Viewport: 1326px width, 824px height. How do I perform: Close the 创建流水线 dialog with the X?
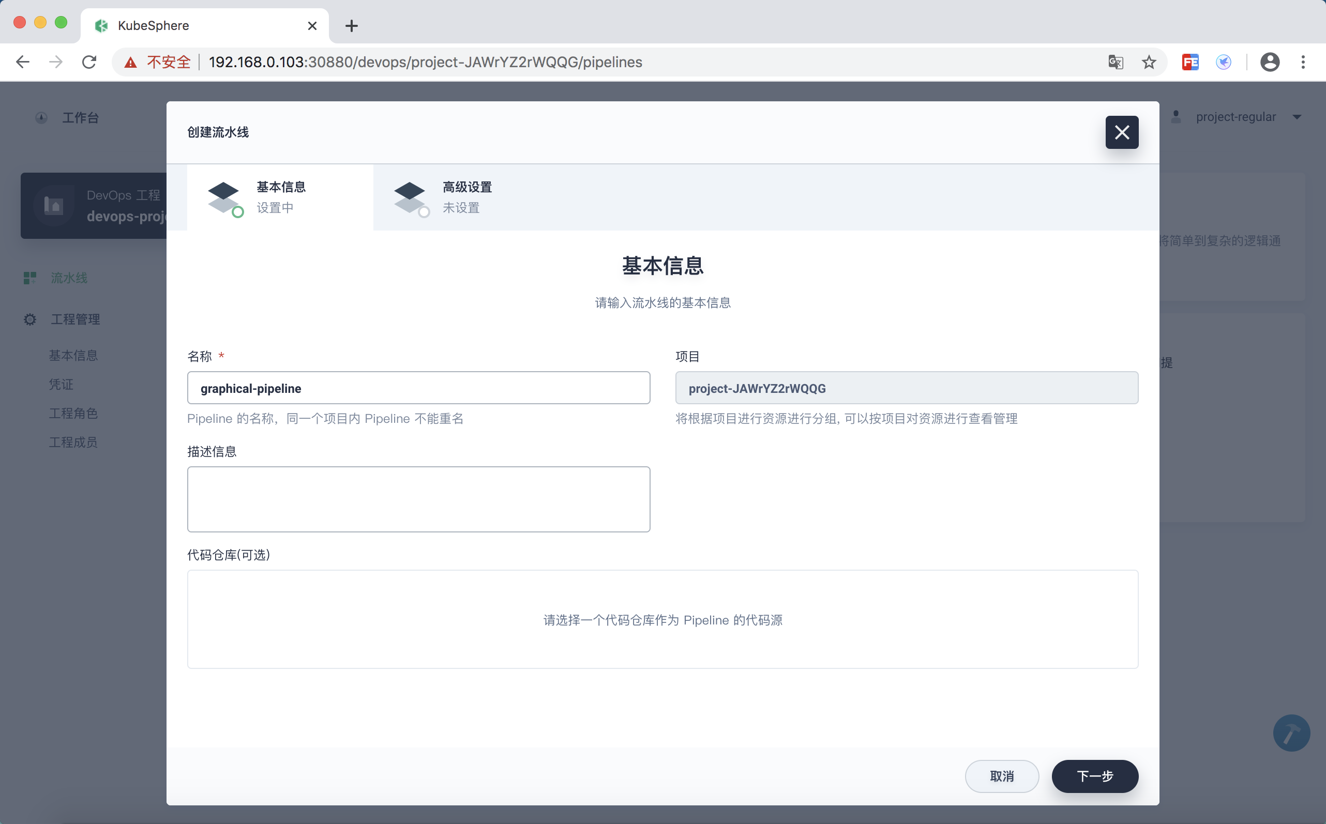pos(1122,132)
